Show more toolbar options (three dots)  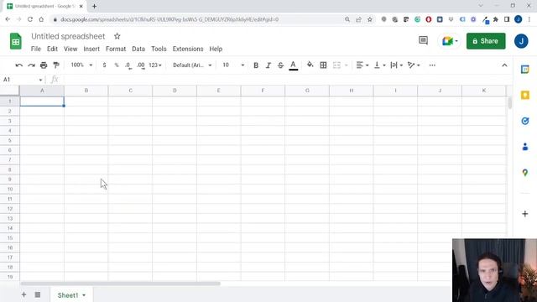pos(432,65)
